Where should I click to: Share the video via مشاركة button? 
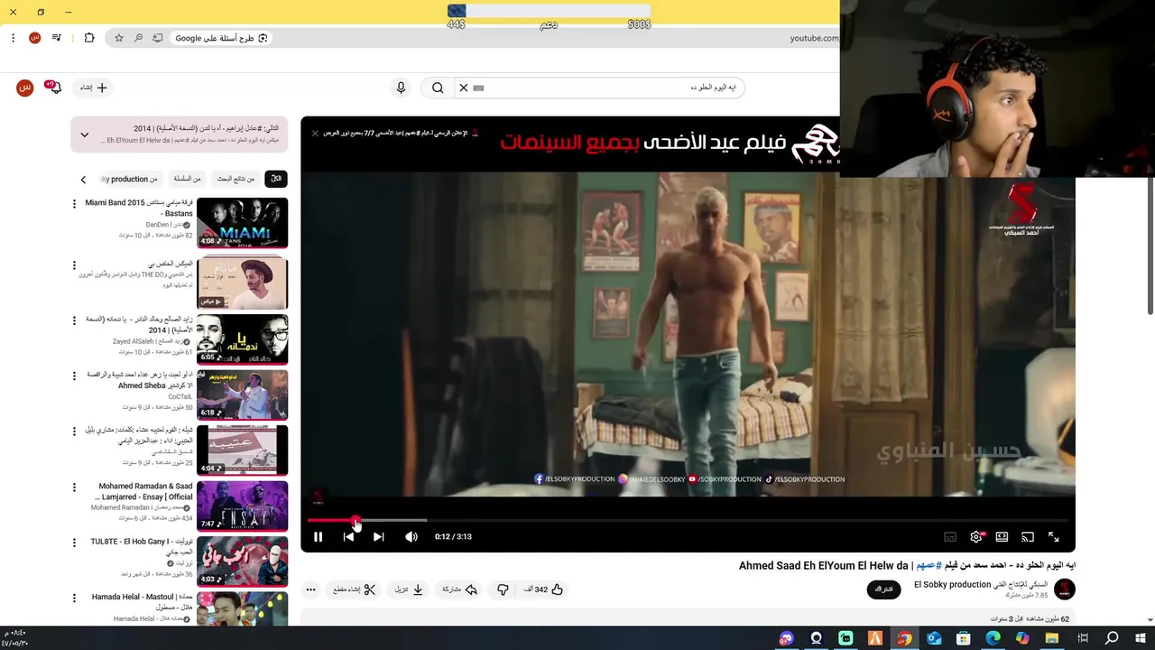[x=458, y=590]
